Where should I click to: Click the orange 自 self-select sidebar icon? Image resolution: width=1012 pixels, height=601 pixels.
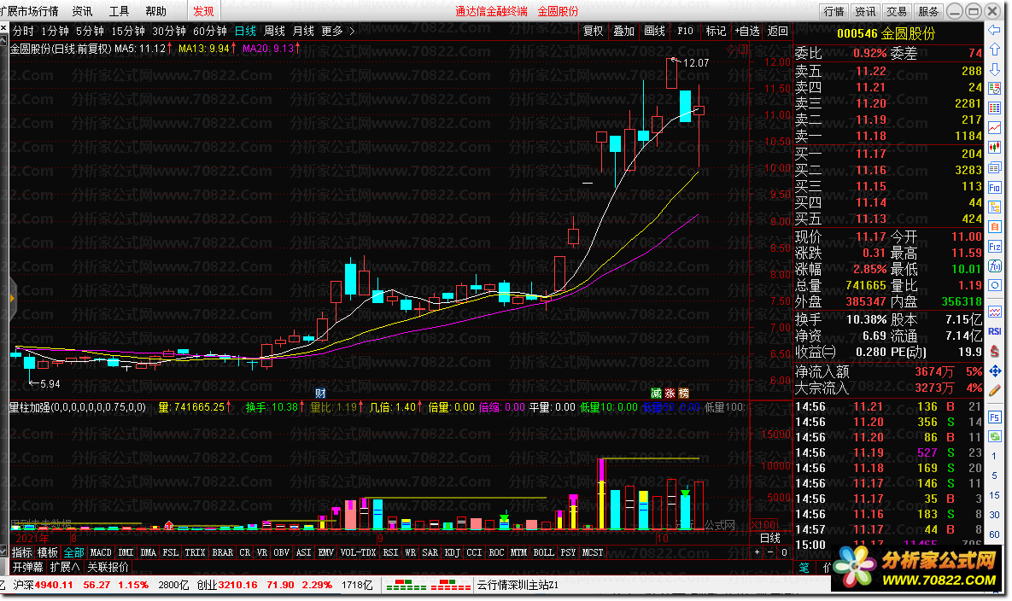995,226
